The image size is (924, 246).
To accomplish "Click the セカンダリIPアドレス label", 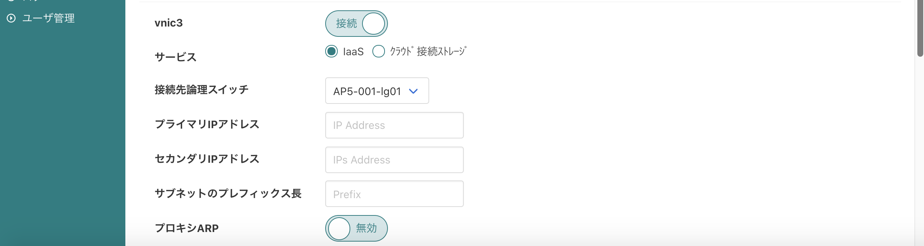I will point(207,159).
